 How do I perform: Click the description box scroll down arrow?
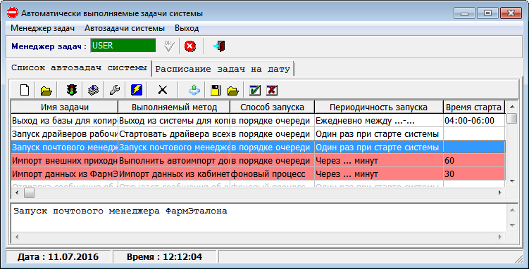tap(512, 225)
